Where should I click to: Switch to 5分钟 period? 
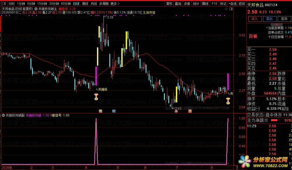[x=31, y=4]
